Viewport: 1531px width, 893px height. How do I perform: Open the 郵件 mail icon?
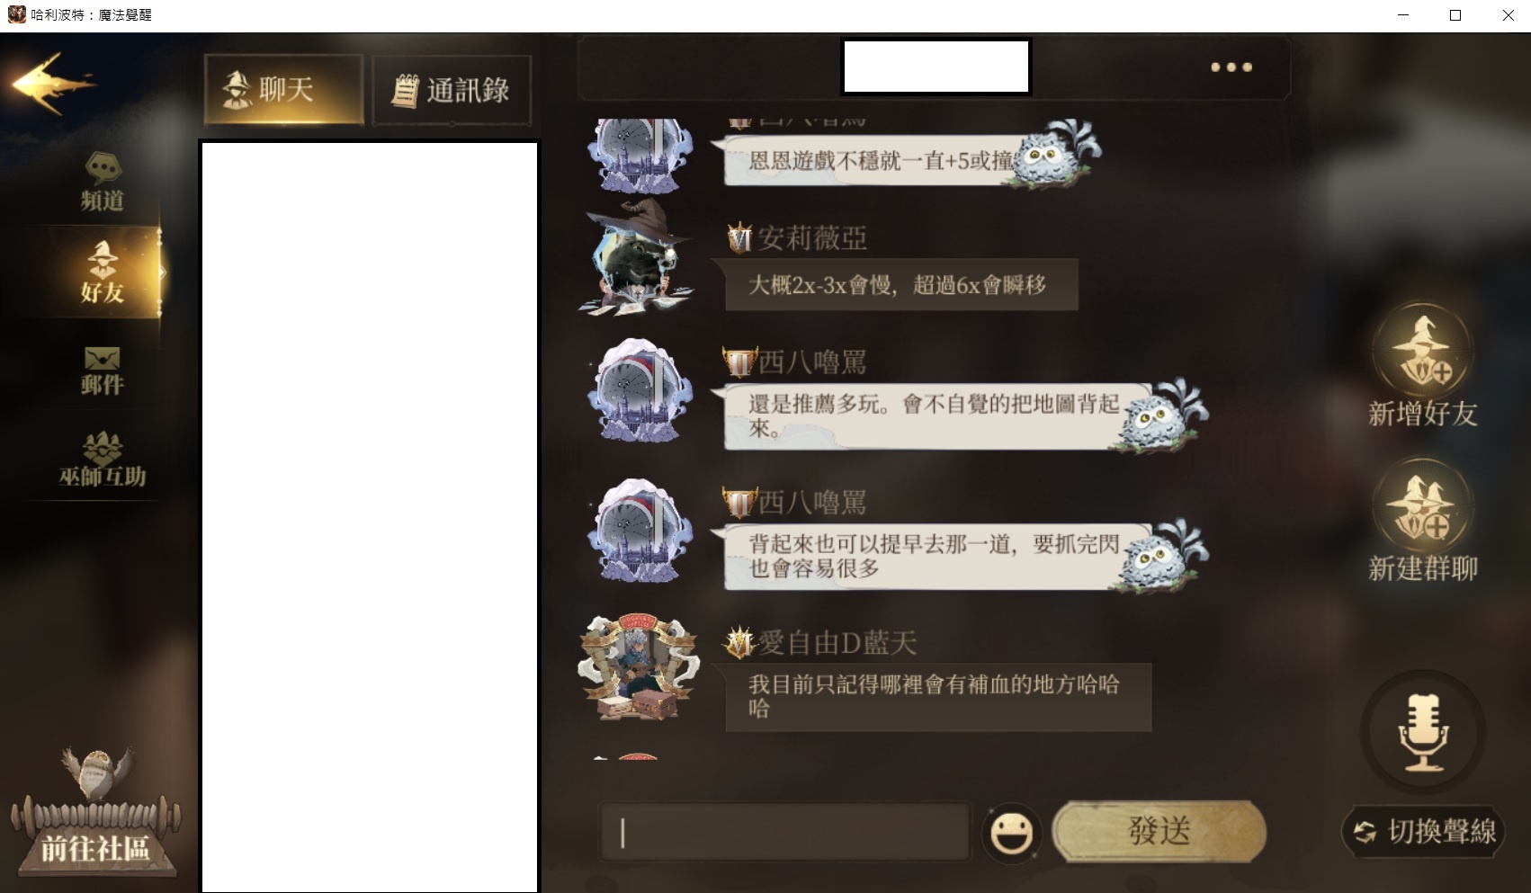pyautogui.click(x=102, y=371)
